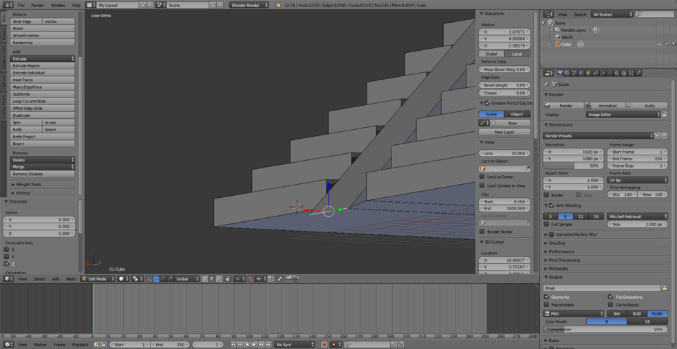Open the Merge dropdown menu
This screenshot has width=677, height=349.
(x=43, y=167)
